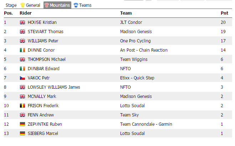Image resolution: width=235 pixels, height=146 pixels.
Task: Open the General classification tab
Action: (x=33, y=5)
